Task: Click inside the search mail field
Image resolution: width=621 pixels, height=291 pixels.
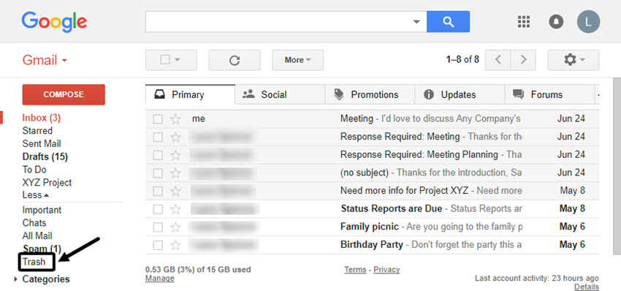Action: coord(279,21)
